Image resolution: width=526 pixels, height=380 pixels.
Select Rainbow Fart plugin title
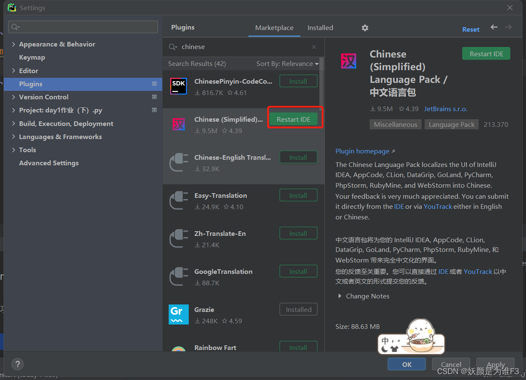[215, 348]
